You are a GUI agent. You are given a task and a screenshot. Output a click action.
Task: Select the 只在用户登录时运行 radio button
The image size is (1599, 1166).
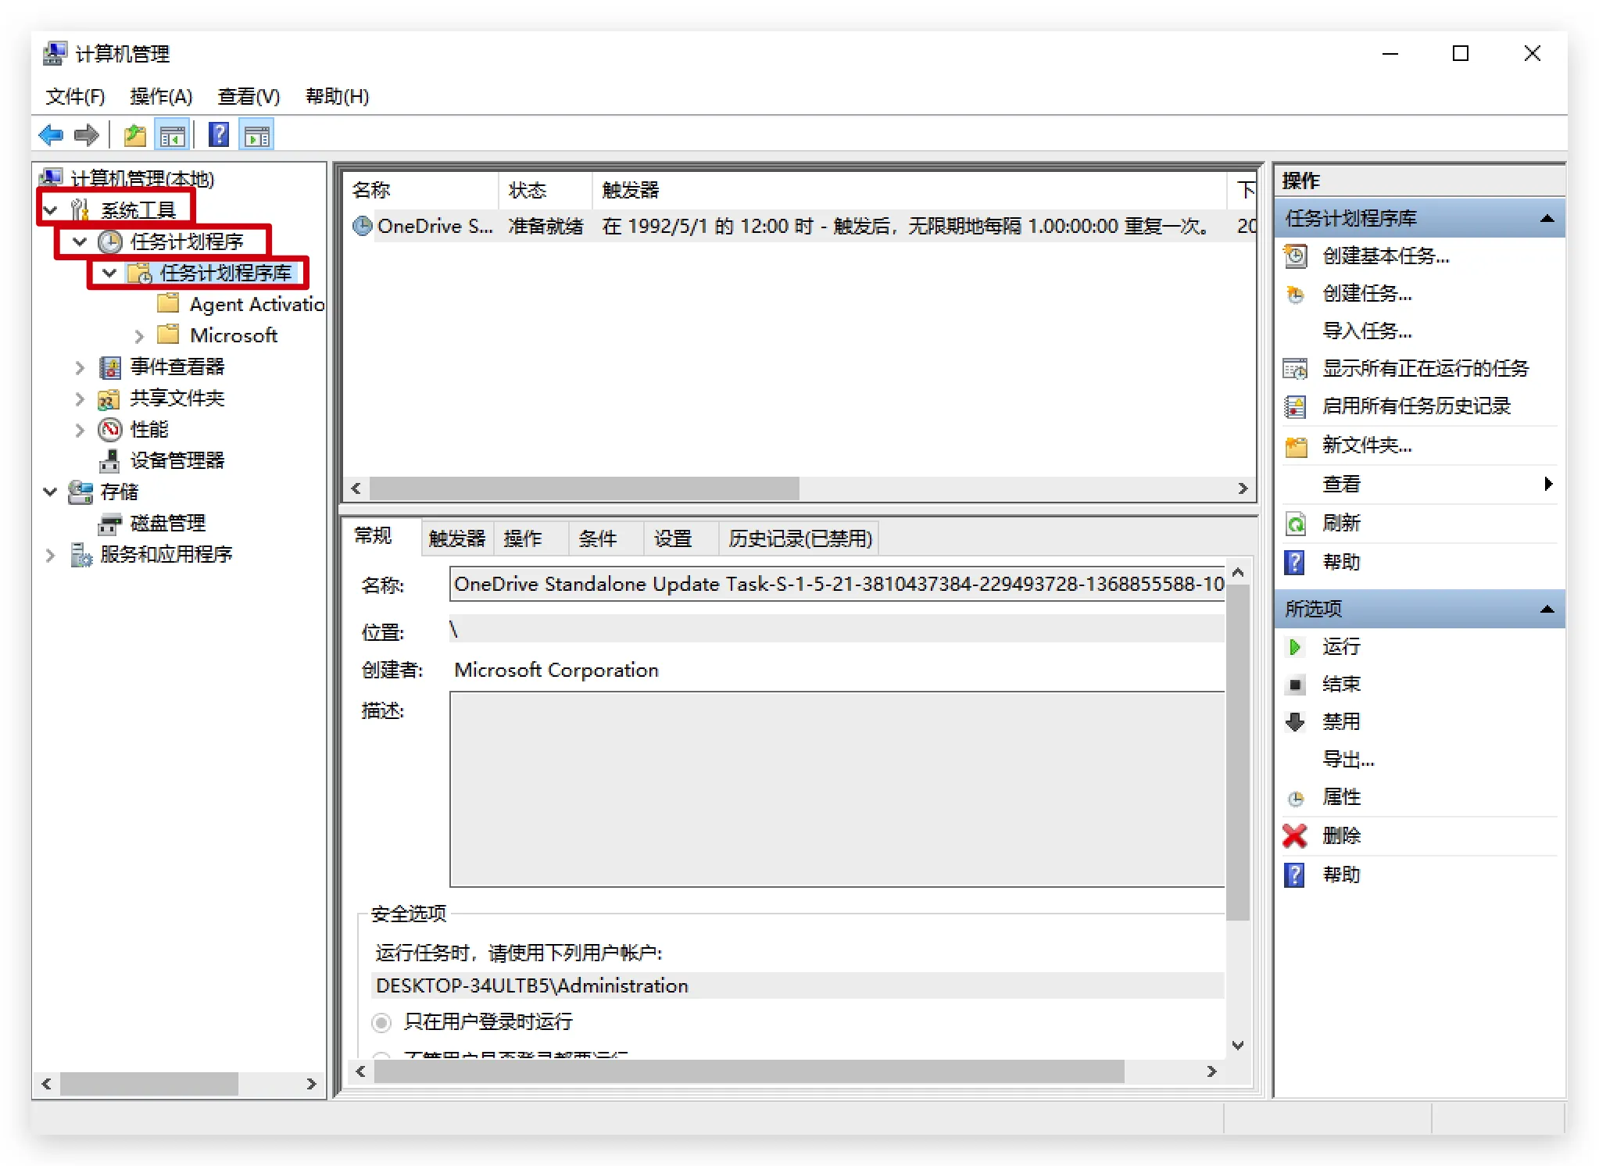[x=381, y=1022]
